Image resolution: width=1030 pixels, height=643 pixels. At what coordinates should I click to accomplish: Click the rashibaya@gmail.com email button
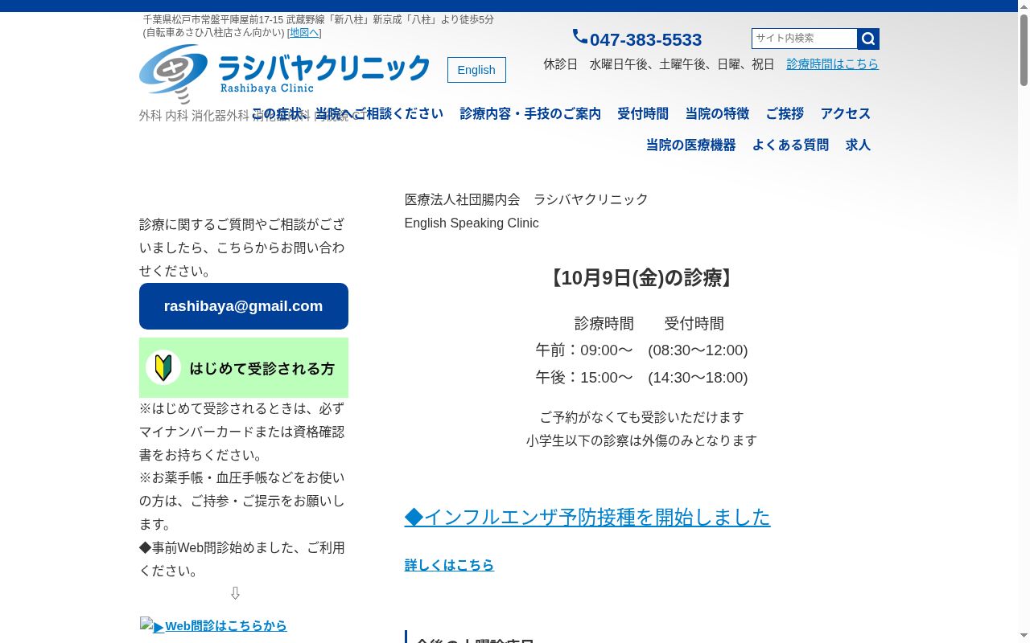click(x=244, y=306)
